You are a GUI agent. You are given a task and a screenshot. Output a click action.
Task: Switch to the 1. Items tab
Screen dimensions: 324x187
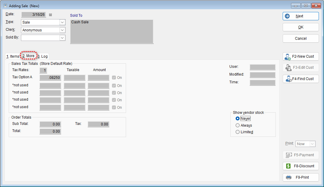[x=13, y=56]
